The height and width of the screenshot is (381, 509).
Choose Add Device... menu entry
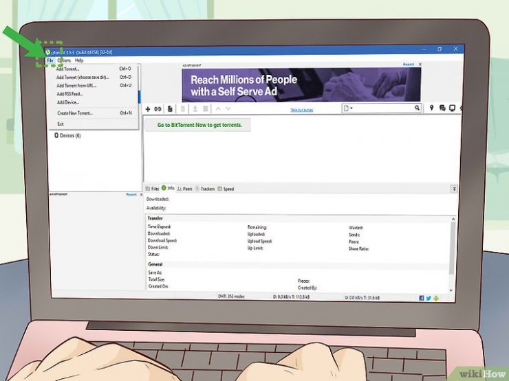pyautogui.click(x=94, y=102)
